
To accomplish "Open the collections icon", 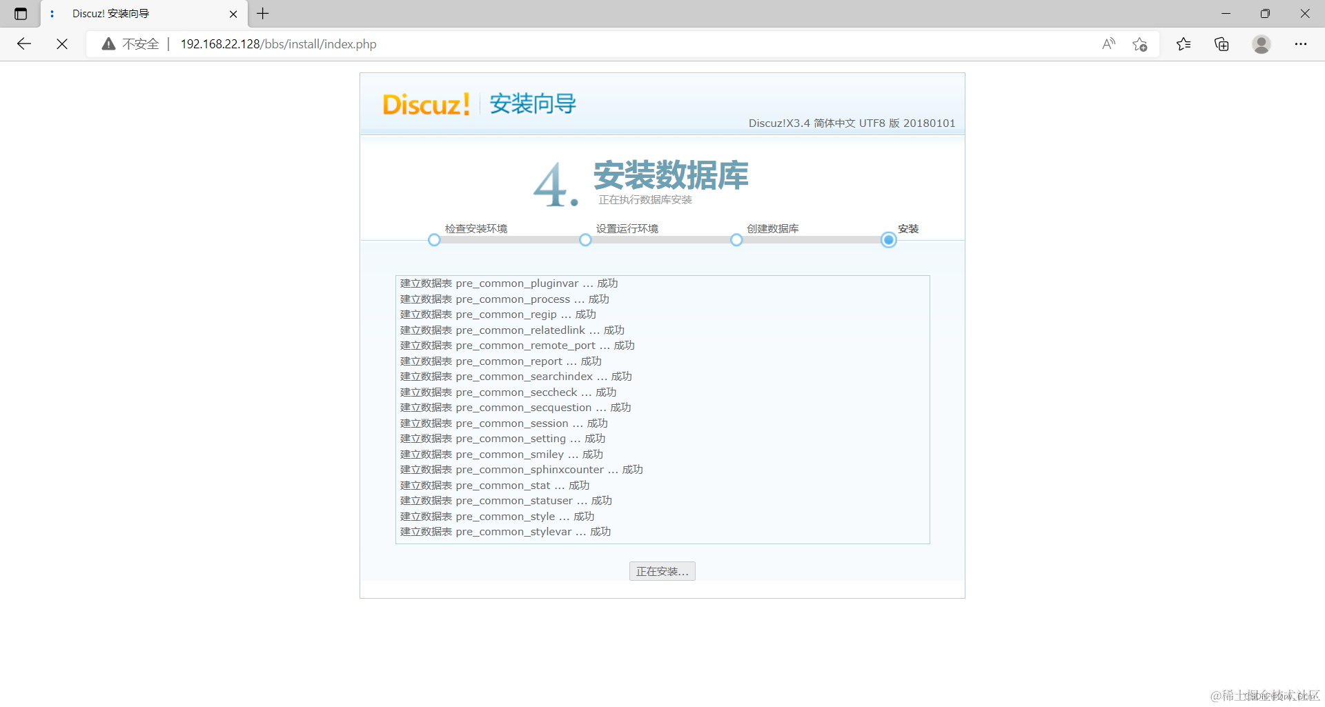I will tap(1221, 44).
